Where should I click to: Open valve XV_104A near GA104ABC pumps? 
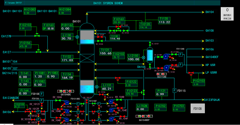coord(58,100)
